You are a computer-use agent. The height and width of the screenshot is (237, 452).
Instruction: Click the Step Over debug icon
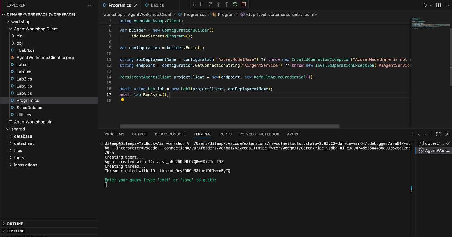click(x=210, y=5)
